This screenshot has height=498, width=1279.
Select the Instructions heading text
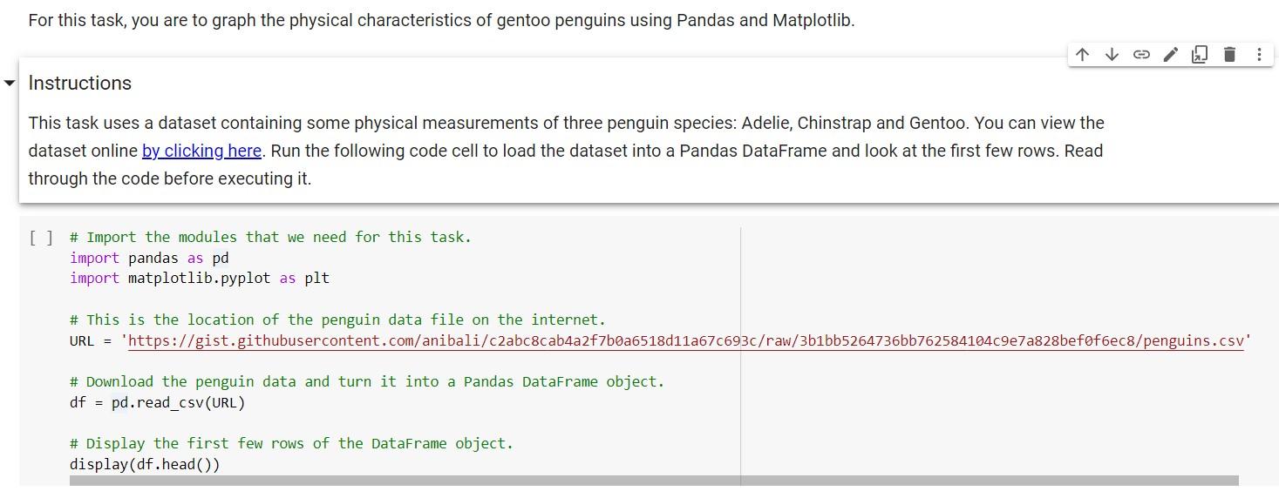pos(80,84)
